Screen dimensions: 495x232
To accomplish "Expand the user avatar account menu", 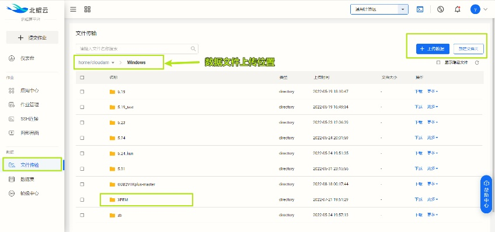I will pos(479,9).
